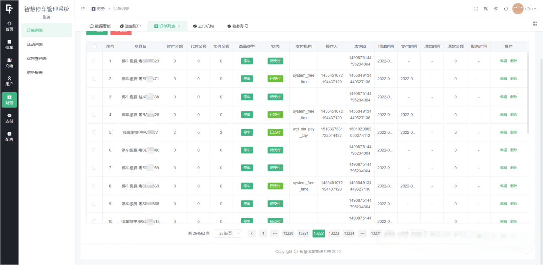Check the checkbox for row 6
This screenshot has height=265, width=543.
point(94,150)
